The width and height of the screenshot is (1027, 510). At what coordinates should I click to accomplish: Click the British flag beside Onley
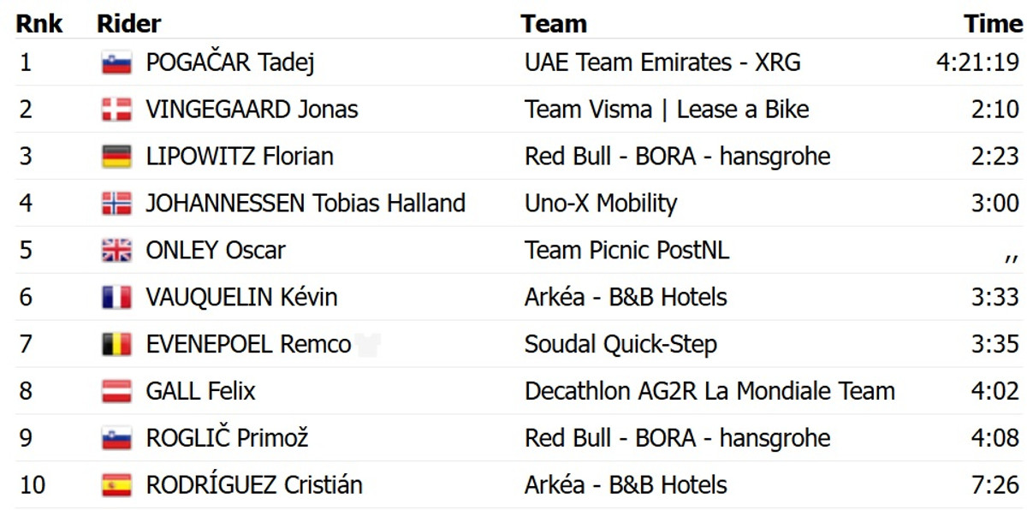point(116,251)
